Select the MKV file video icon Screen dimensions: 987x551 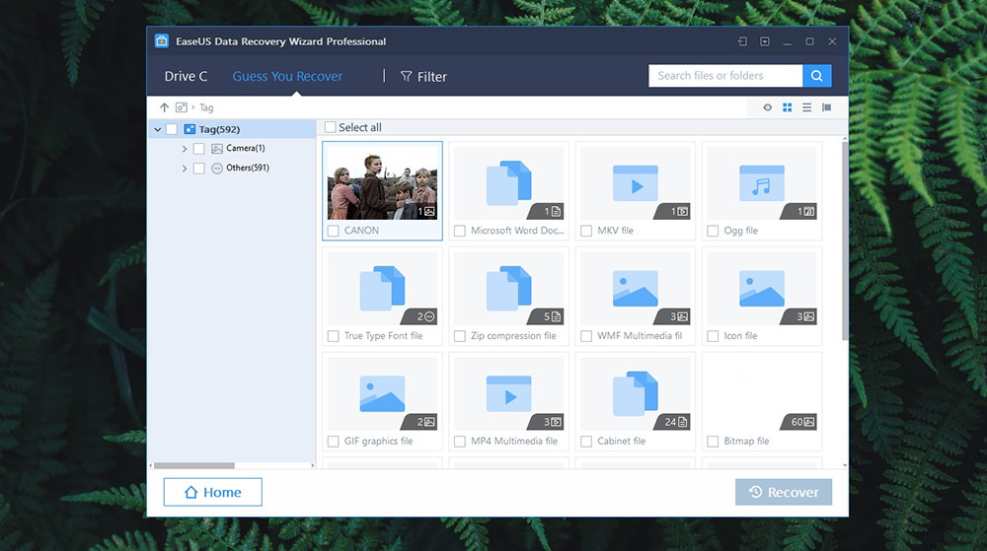pyautogui.click(x=635, y=183)
